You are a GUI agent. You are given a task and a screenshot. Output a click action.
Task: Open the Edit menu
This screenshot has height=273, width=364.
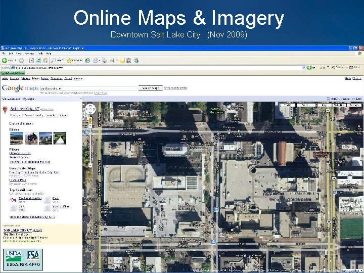click(x=11, y=54)
